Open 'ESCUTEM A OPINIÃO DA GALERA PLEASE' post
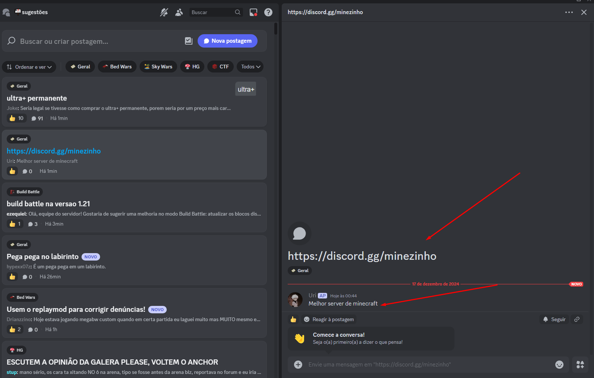 click(112, 362)
